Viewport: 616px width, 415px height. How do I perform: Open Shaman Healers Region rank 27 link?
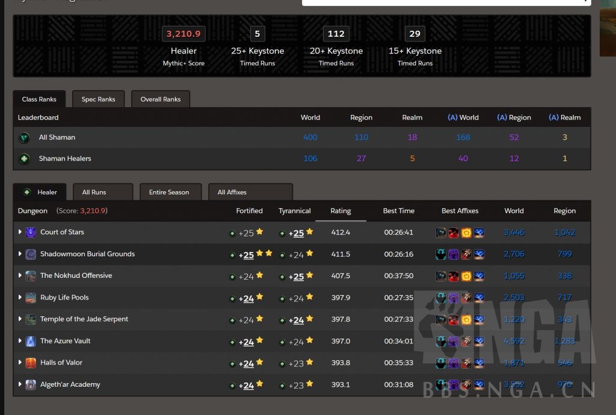click(361, 159)
